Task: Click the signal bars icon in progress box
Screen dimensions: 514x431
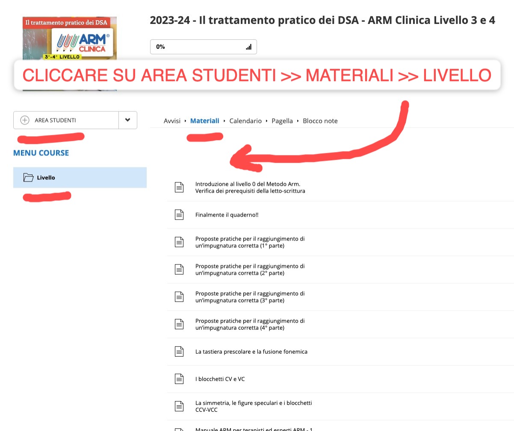Action: pos(249,47)
